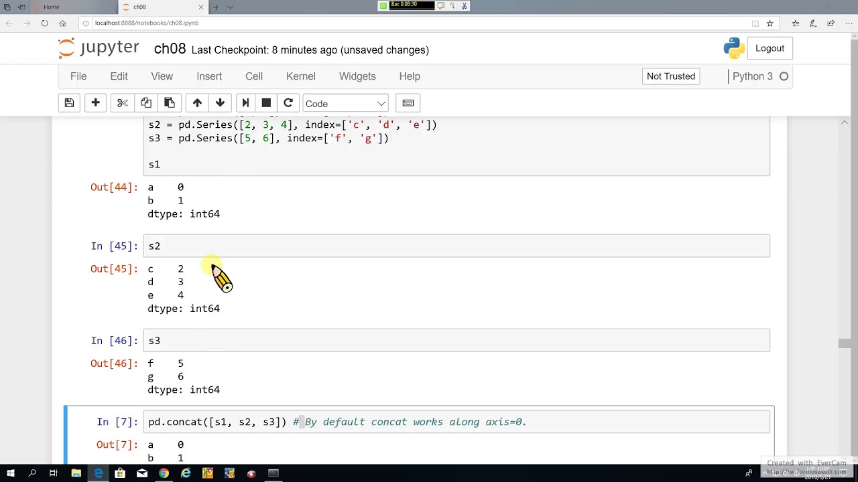Add notes pen icon in browser

pos(813,23)
